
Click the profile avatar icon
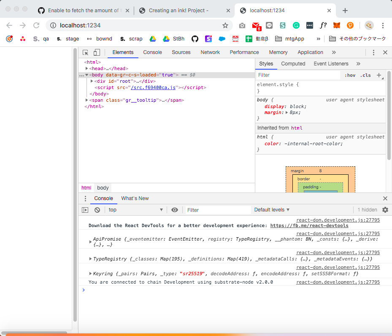tap(369, 25)
